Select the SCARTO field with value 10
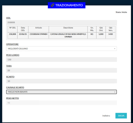The image size is (133, 123). pos(61,81)
